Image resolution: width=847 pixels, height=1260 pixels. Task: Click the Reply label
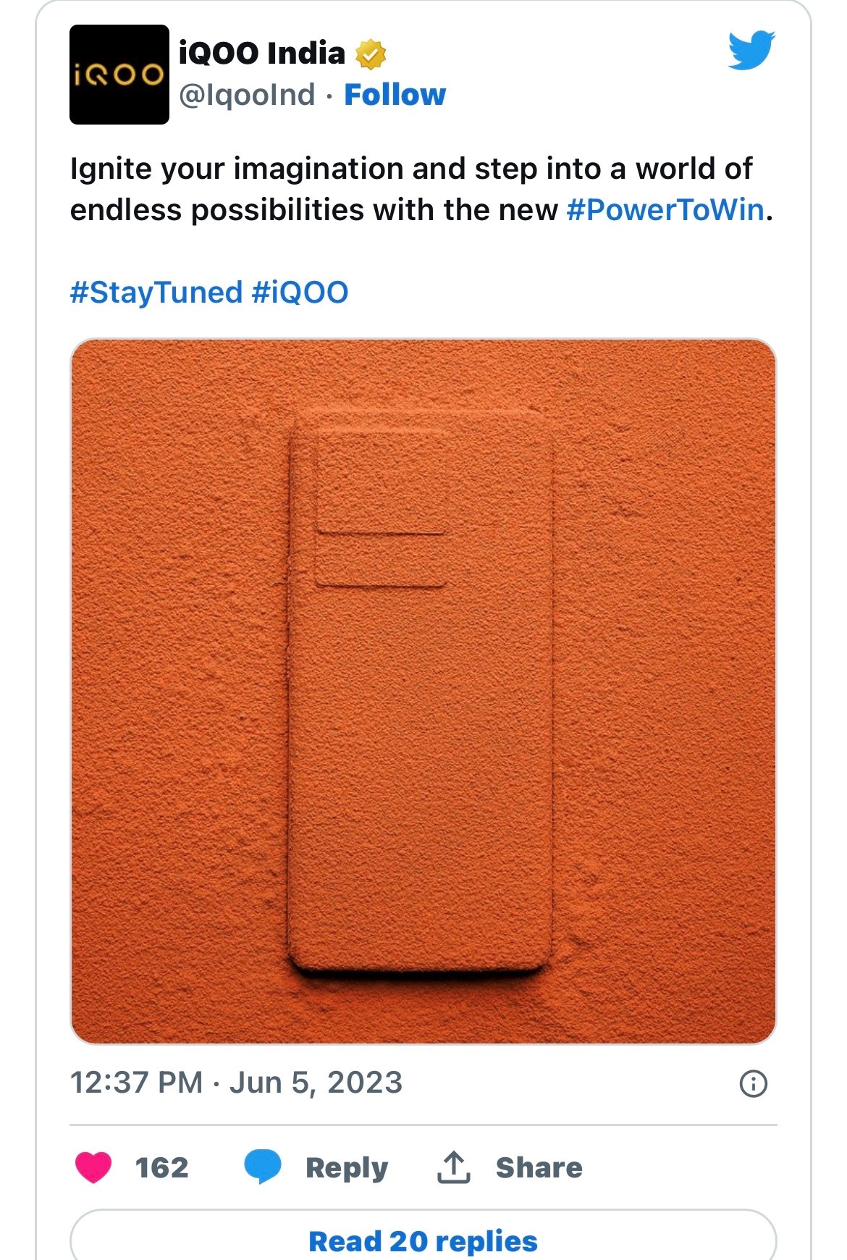coord(347,1168)
